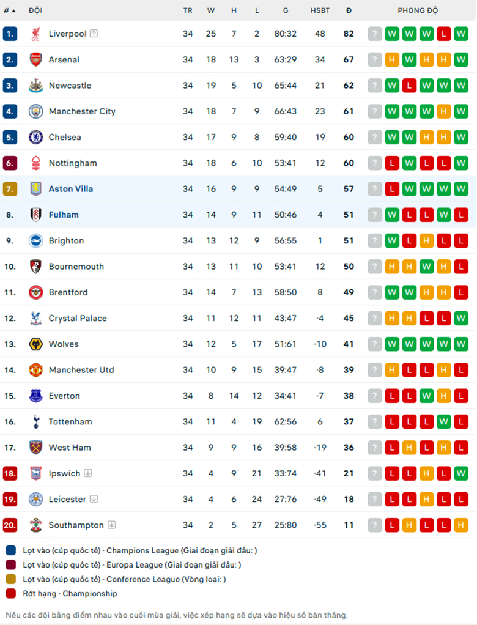Click the Wolves club crest icon
This screenshot has height=625, width=477.
pyautogui.click(x=36, y=344)
